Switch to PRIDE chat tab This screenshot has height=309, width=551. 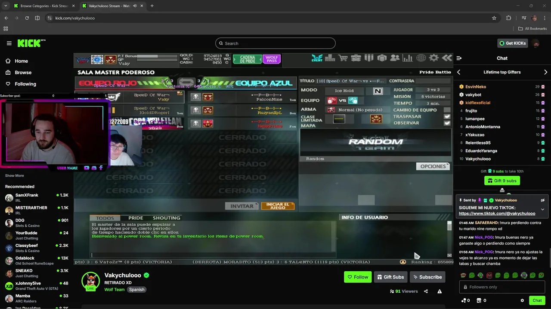(x=136, y=218)
